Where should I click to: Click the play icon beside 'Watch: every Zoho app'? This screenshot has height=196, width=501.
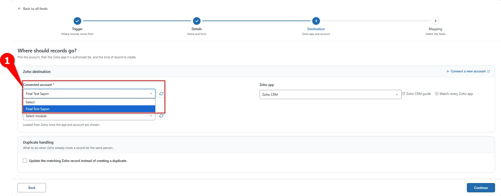pos(437,94)
